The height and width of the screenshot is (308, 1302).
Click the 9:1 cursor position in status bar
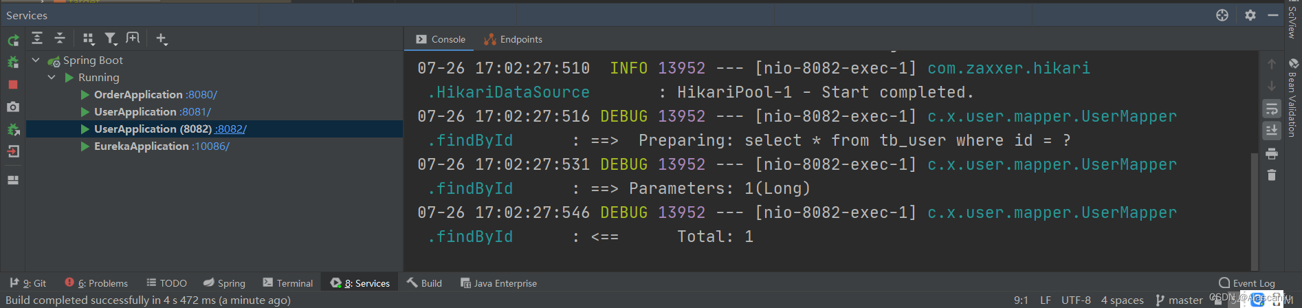(1021, 300)
